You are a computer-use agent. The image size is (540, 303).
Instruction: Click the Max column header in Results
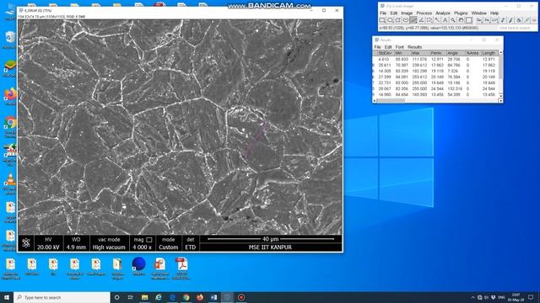(x=420, y=53)
